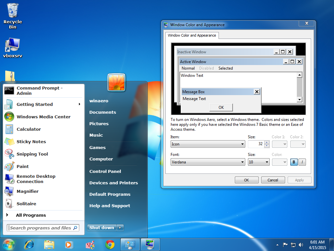Select the Window Color and Appearance tab
Viewport: 334px width, 251px height.
pyautogui.click(x=192, y=35)
